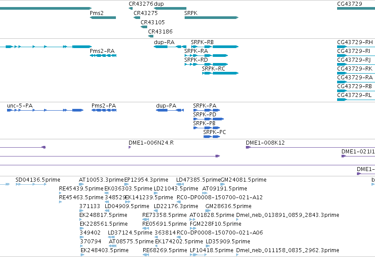The width and height of the screenshot is (375, 257).
Task: Click the AT01828.5prime EST label
Action: tap(212, 215)
